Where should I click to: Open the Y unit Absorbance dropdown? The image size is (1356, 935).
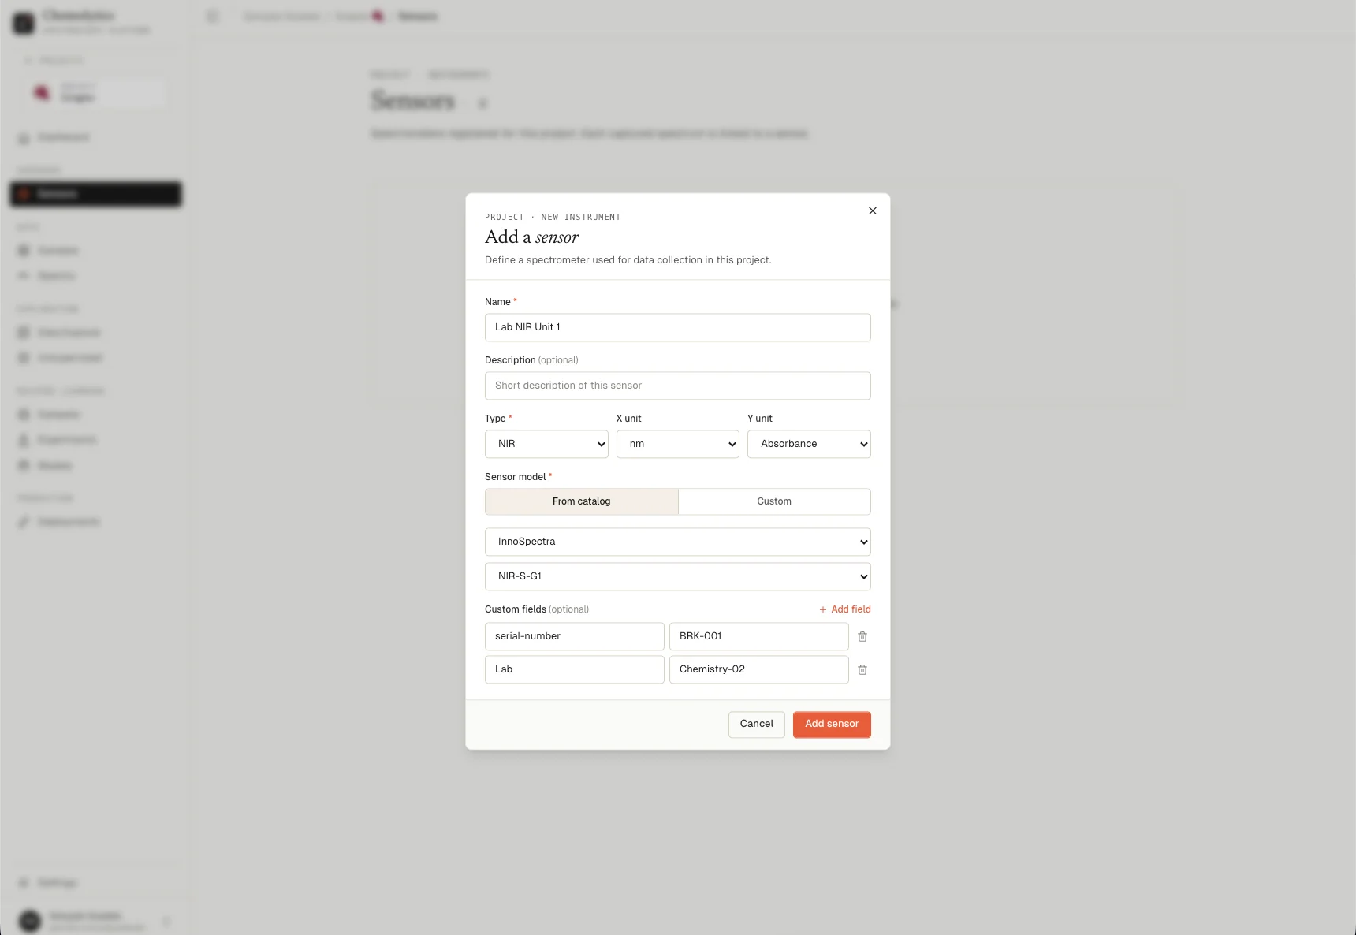pyautogui.click(x=809, y=444)
